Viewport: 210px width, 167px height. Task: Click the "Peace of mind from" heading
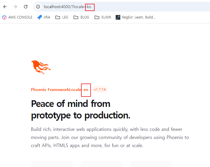pos(71,104)
